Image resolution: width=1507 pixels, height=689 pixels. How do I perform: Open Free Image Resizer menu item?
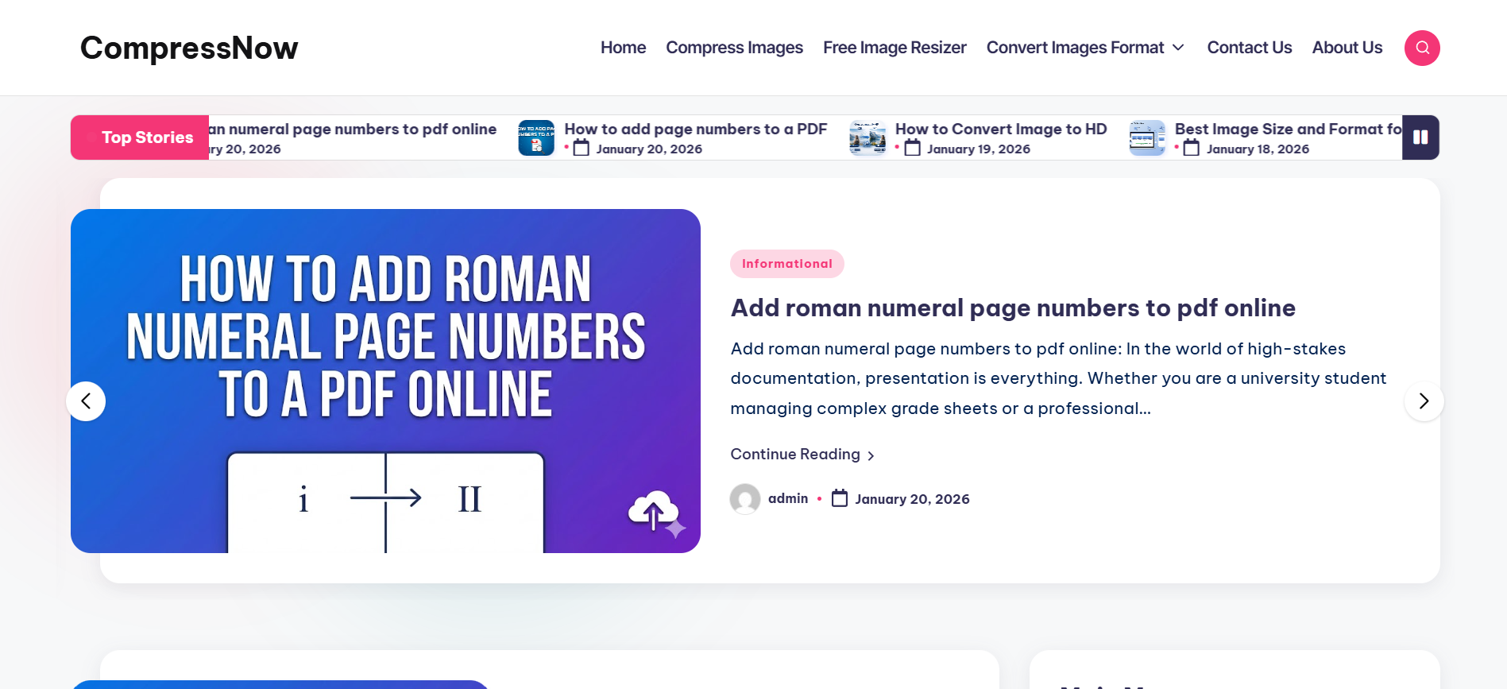pos(895,48)
